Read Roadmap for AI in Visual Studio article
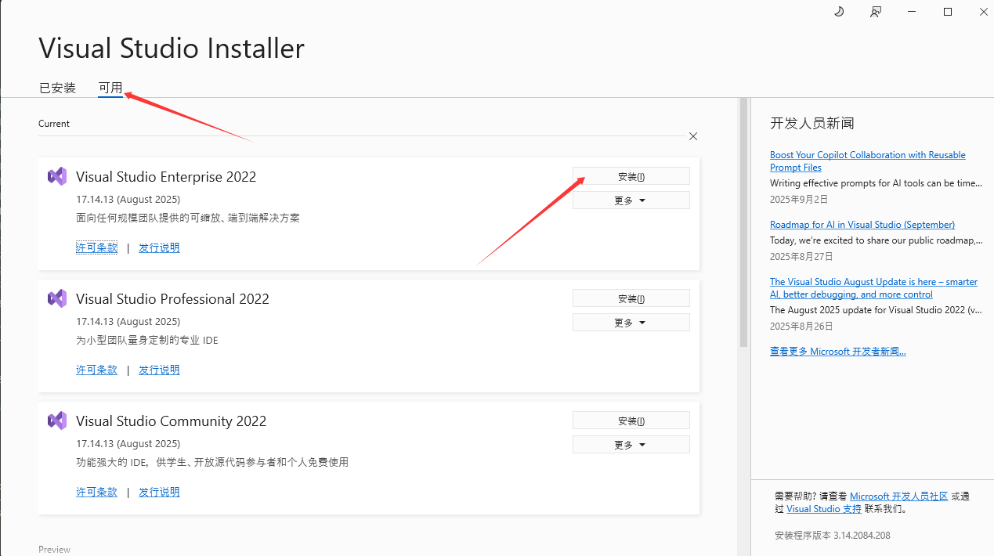 862,225
